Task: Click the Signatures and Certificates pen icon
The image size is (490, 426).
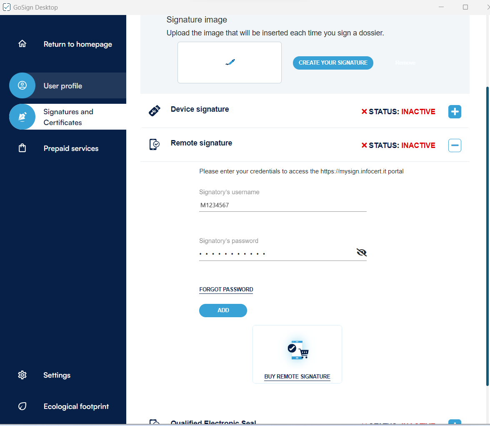Action: (x=22, y=117)
